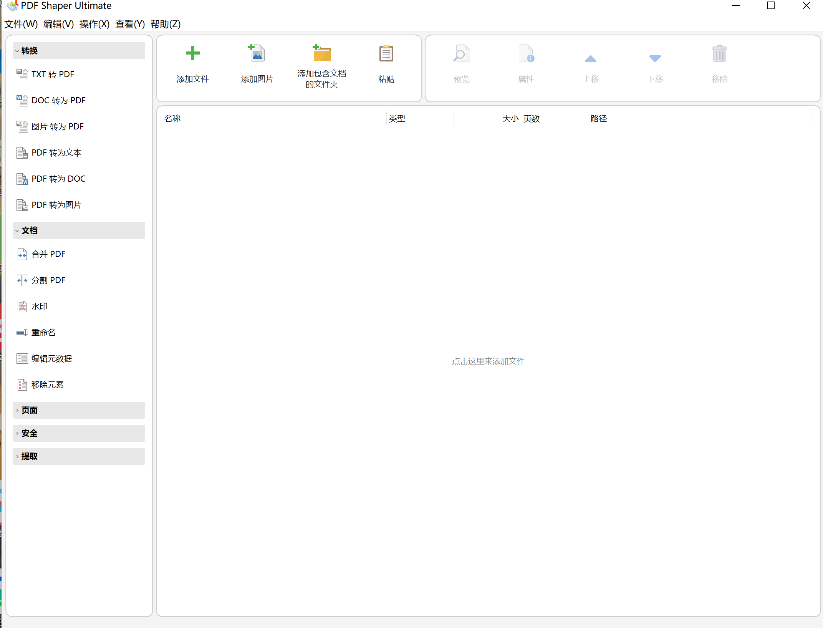The height and width of the screenshot is (628, 823).
Task: Click the 添加图片 picture icon
Action: [x=257, y=53]
